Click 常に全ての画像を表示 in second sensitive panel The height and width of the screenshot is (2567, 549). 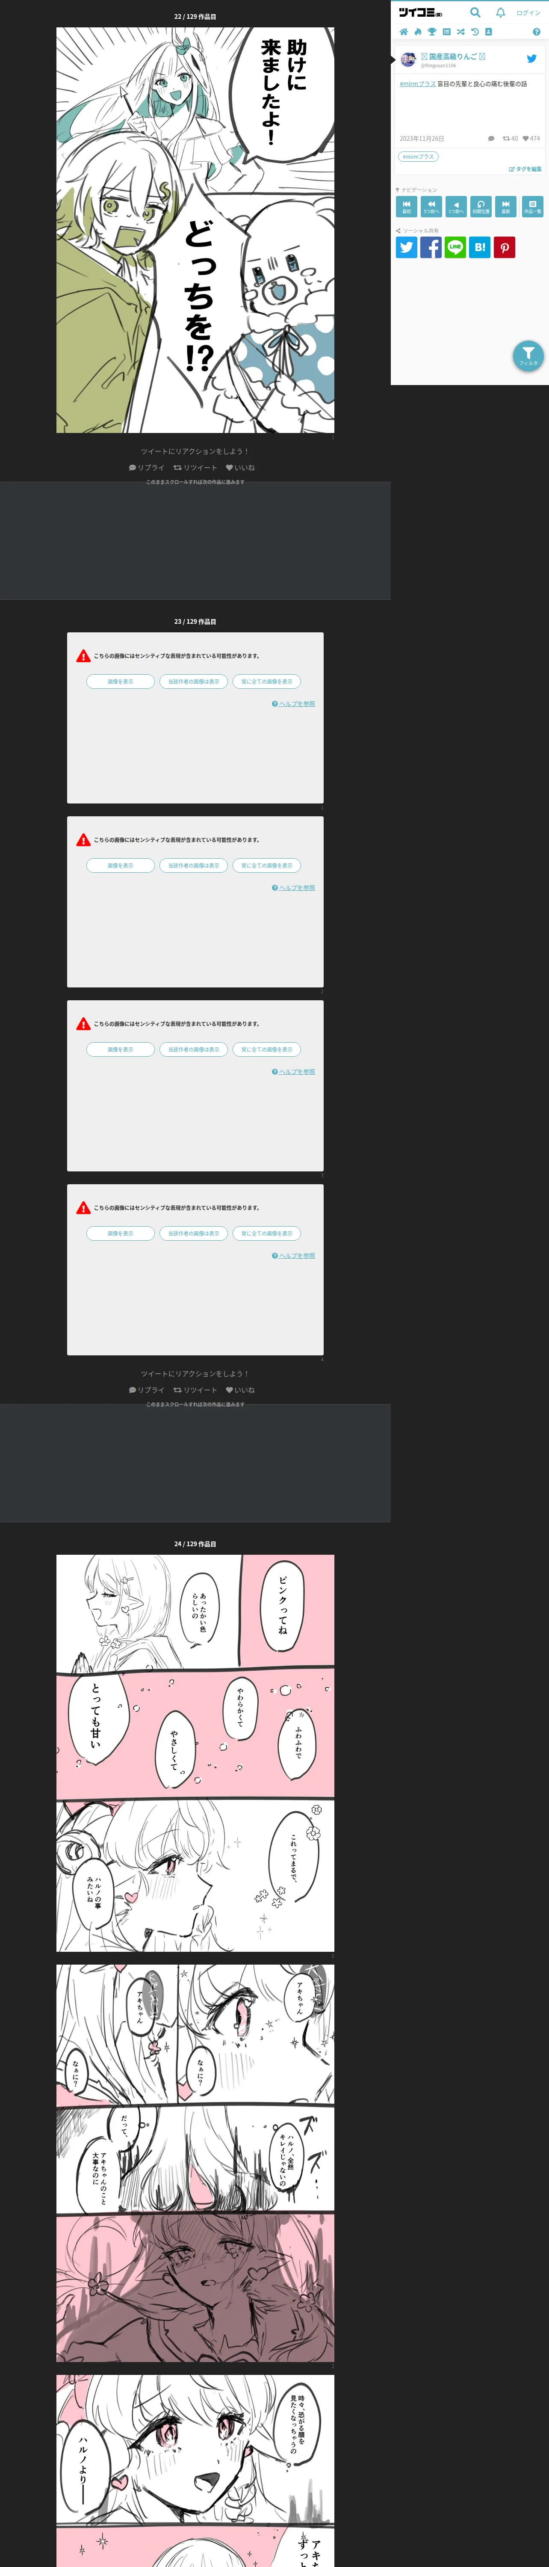click(x=267, y=865)
